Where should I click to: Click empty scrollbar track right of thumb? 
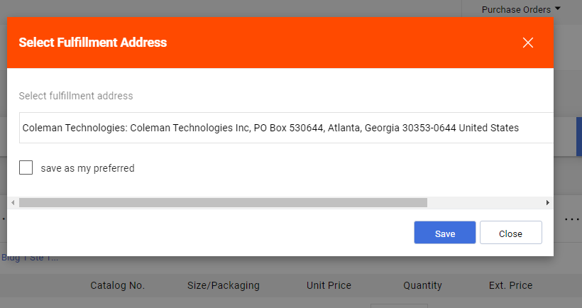coord(485,202)
